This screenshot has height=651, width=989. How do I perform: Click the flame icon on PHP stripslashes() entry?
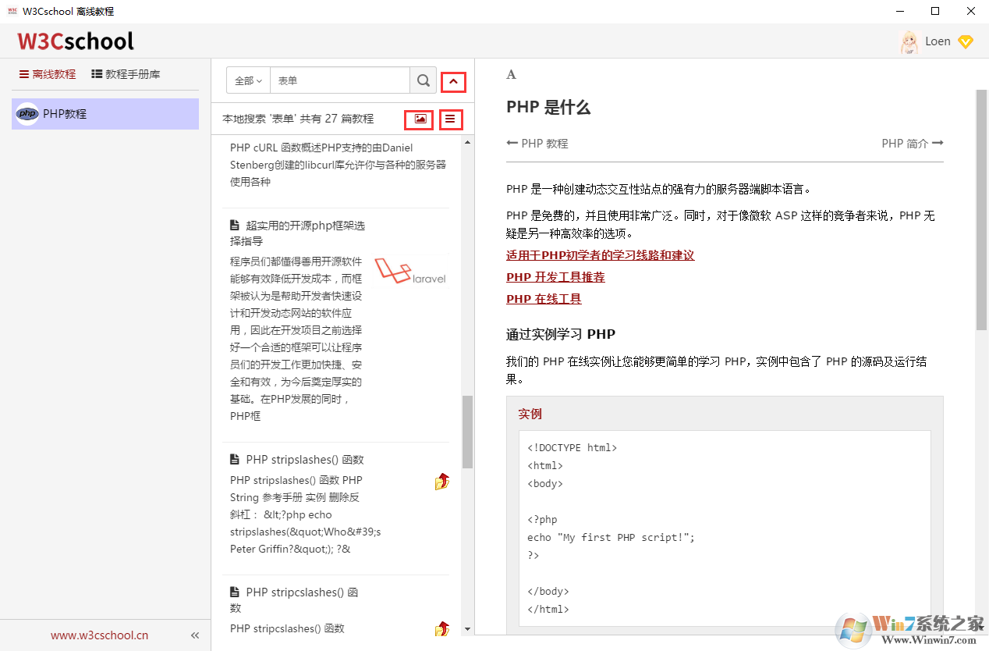(441, 482)
